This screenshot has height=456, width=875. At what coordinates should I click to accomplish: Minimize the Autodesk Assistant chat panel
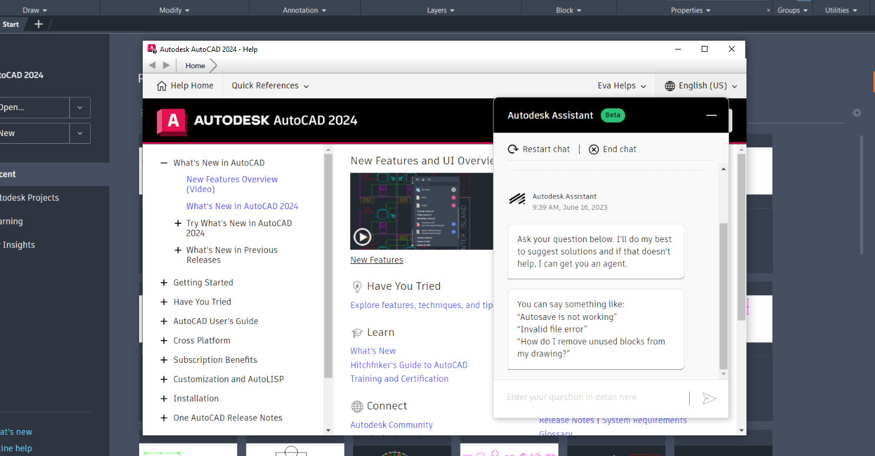coord(711,115)
